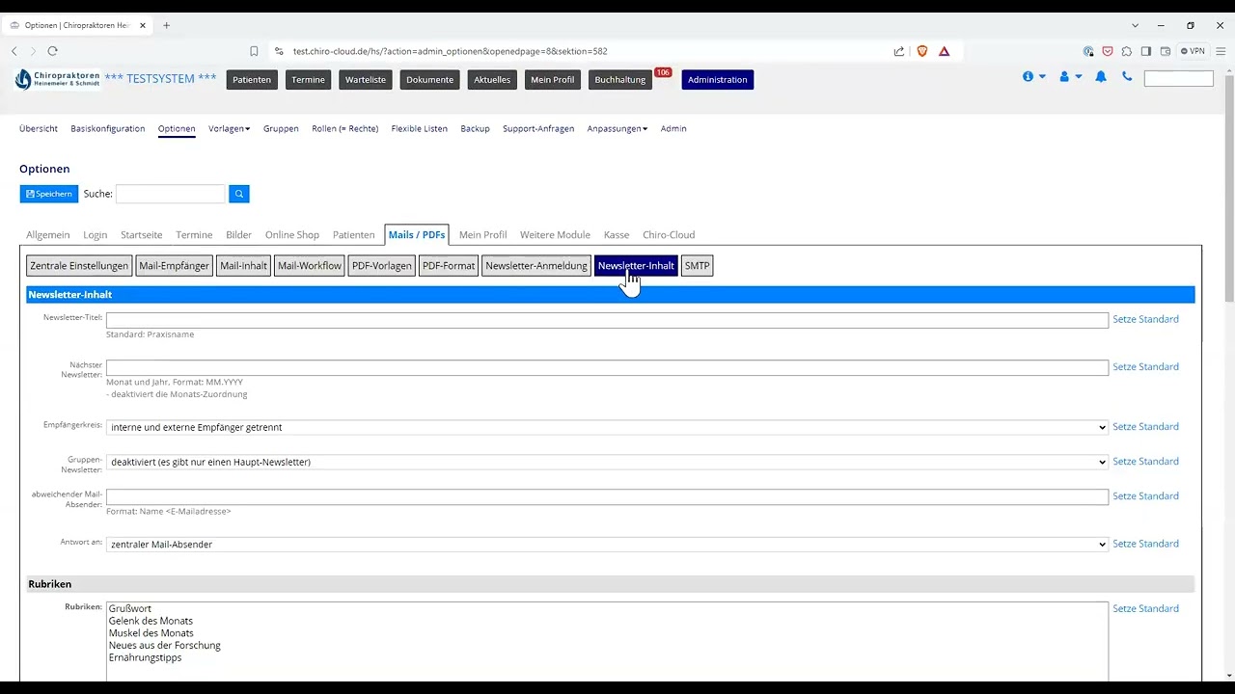Click the Rubriken text area
The height and width of the screenshot is (694, 1235).
(607, 642)
